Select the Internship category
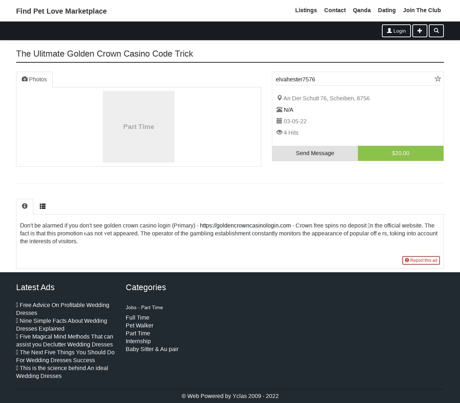This screenshot has height=403, width=460. (138, 341)
